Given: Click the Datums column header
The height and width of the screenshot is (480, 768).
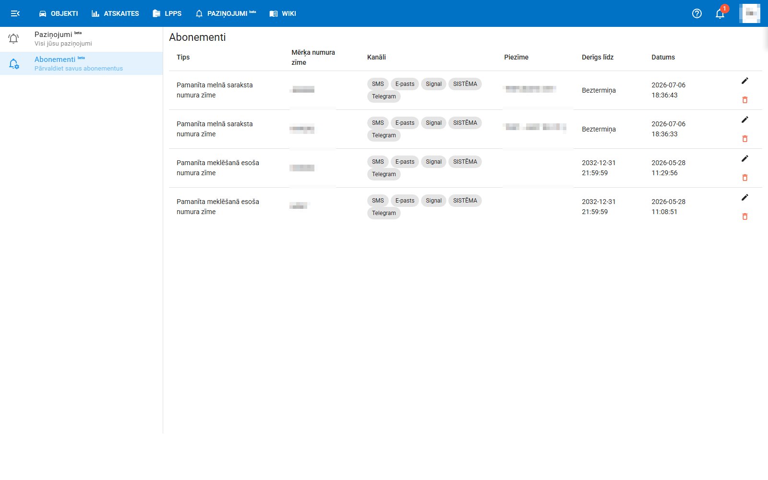Looking at the screenshot, I should (x=663, y=57).
